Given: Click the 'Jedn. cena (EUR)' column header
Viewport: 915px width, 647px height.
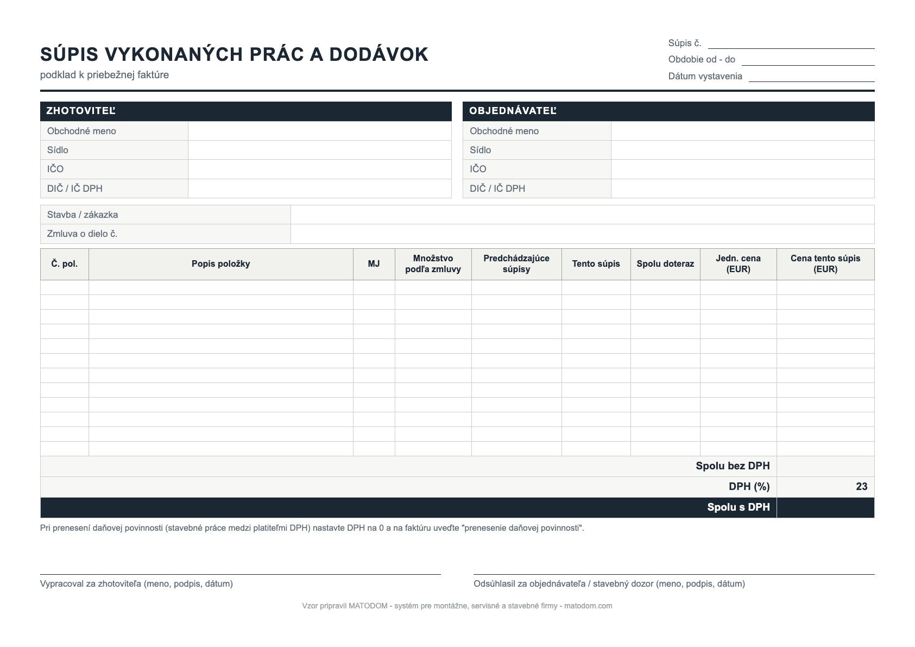Looking at the screenshot, I should (739, 264).
